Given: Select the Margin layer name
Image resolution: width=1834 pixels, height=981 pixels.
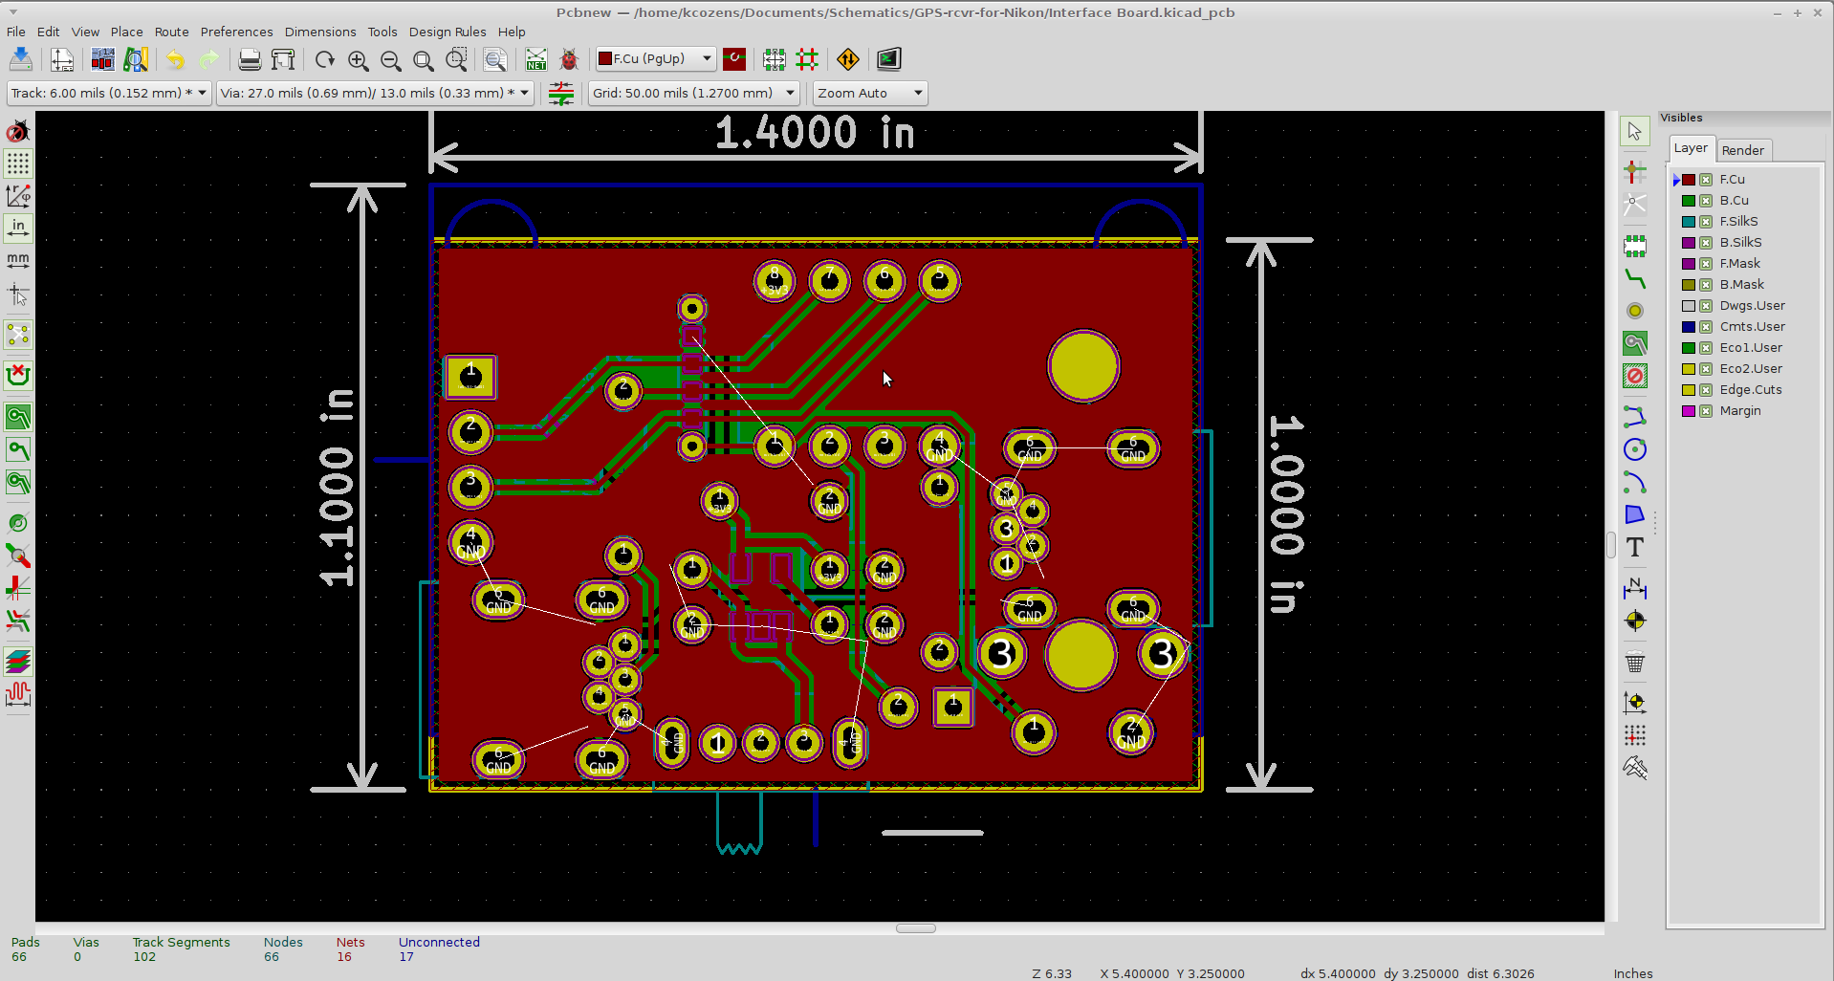Looking at the screenshot, I should (x=1740, y=411).
